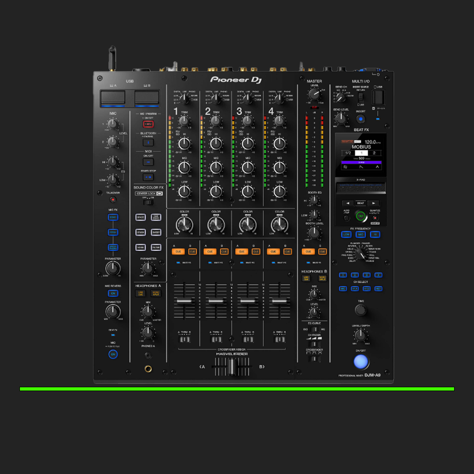Click the Beat right arrow button
Viewport: 474px width, 474px height.
click(x=374, y=203)
